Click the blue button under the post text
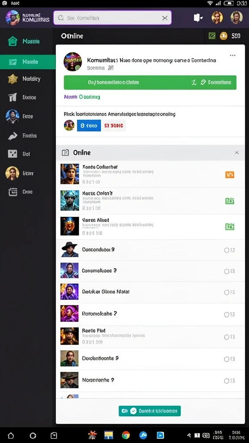Viewport: 249px width, 443px height. (89, 125)
